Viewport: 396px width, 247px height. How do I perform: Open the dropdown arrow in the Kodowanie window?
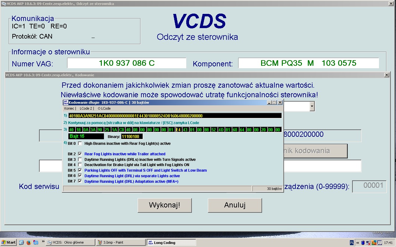tap(312, 106)
